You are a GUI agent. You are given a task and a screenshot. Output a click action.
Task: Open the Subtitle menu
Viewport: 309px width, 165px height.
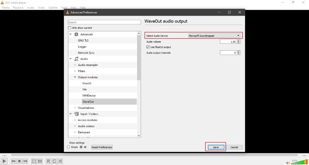53,8
